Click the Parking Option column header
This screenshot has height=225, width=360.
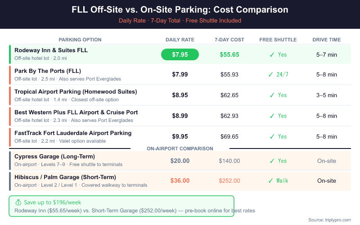click(80, 40)
